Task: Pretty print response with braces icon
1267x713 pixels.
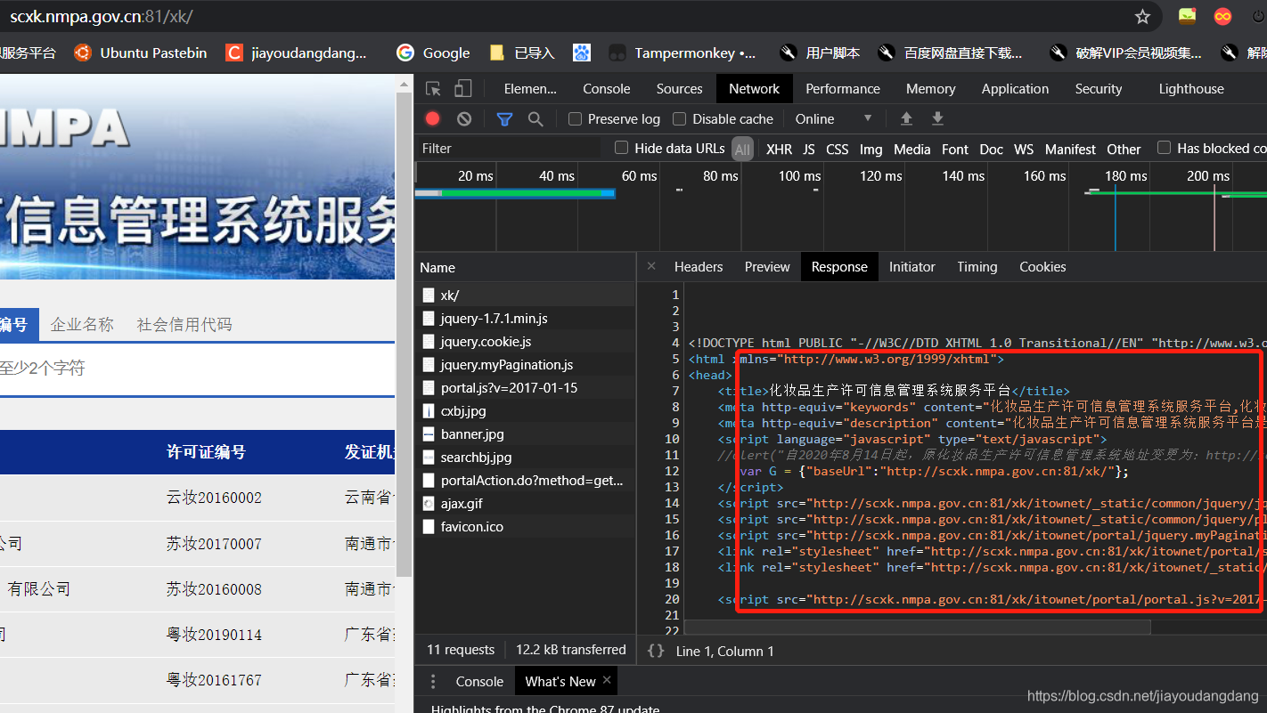Action: pos(656,651)
